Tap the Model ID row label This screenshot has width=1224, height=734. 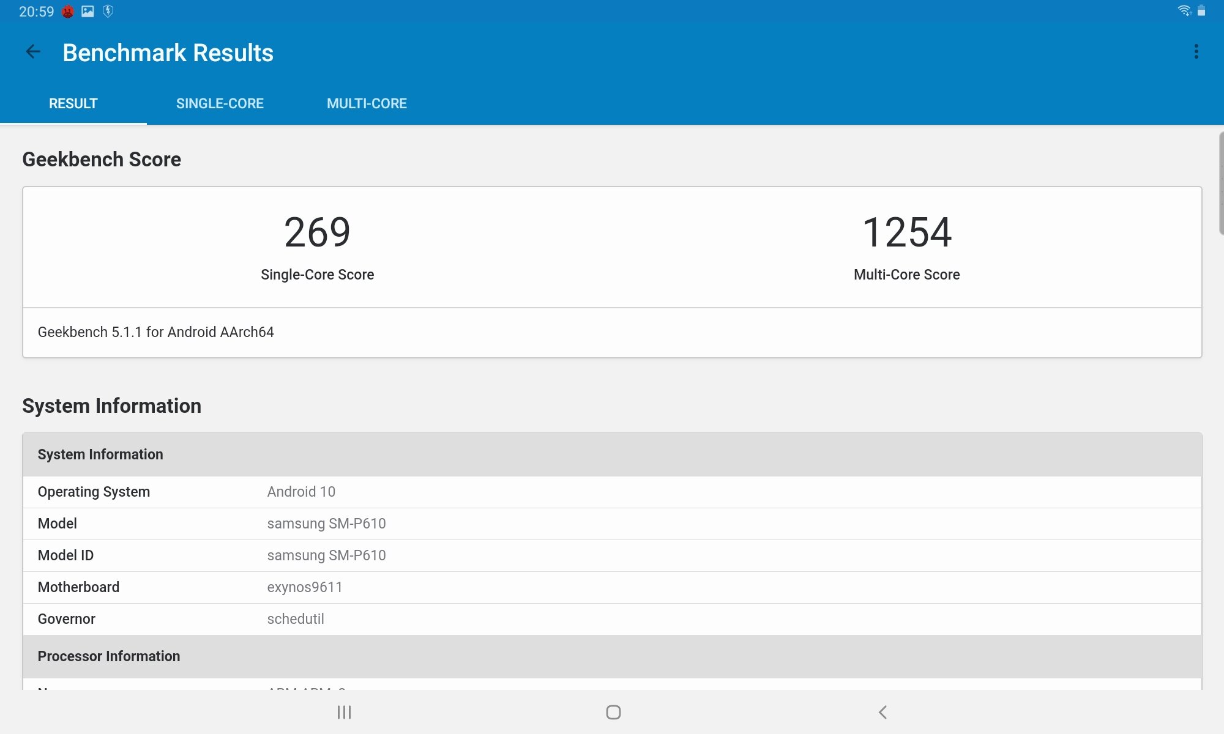coord(65,555)
